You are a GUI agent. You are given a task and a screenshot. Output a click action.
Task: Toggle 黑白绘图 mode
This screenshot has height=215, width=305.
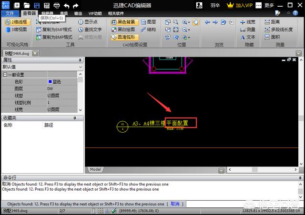pyautogui.click(x=123, y=29)
